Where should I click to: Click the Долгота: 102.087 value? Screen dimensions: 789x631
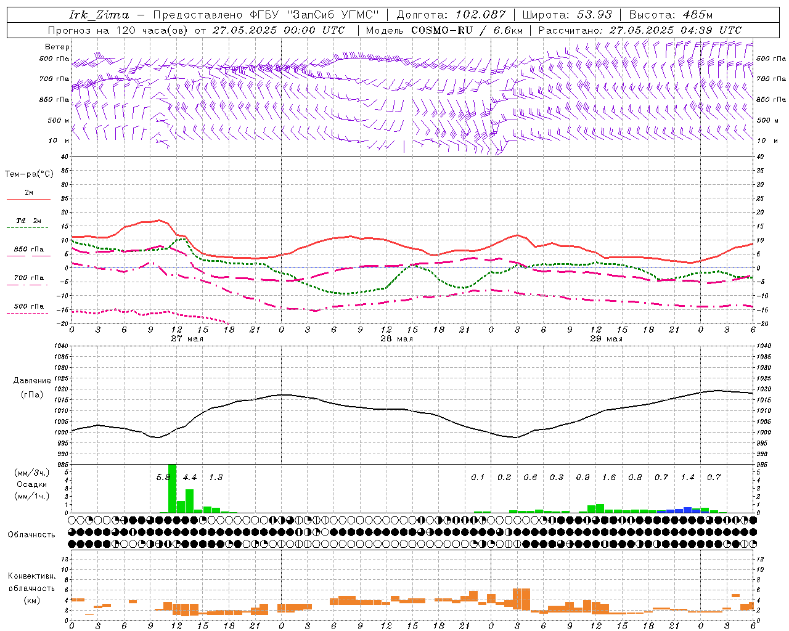coord(451,15)
